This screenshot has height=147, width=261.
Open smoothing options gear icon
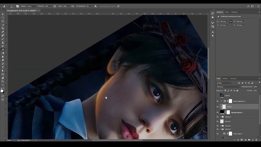coord(95,6)
